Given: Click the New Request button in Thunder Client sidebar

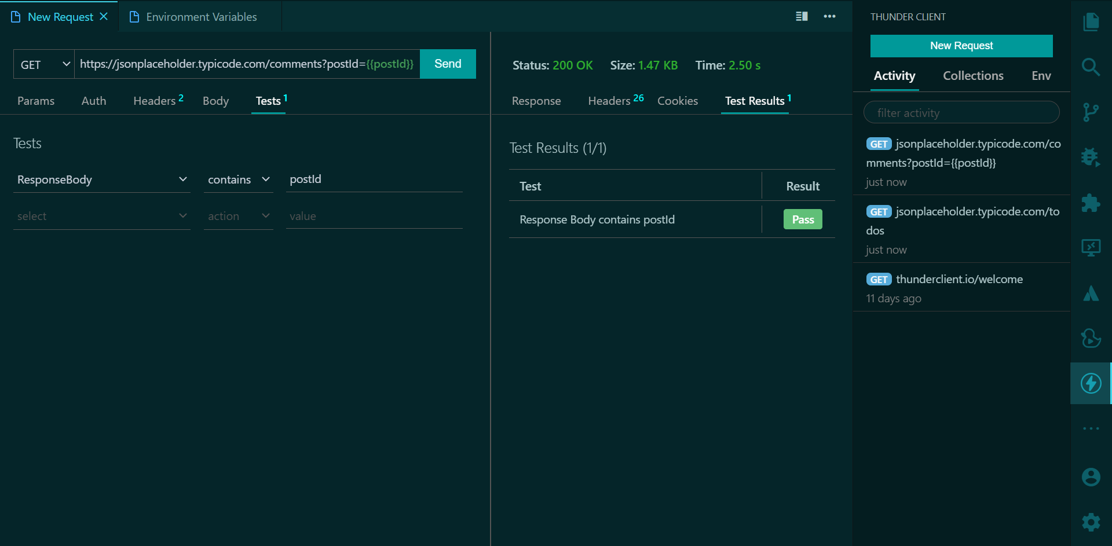Looking at the screenshot, I should [961, 46].
